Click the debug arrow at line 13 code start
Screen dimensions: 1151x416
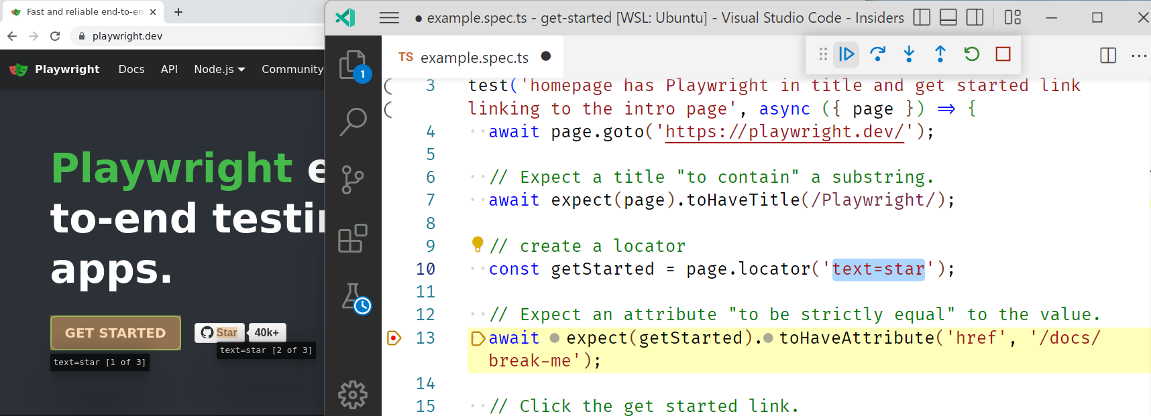click(x=478, y=338)
